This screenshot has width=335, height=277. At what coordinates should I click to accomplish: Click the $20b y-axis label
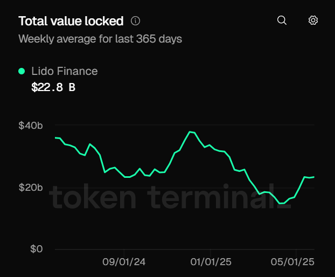(30, 188)
